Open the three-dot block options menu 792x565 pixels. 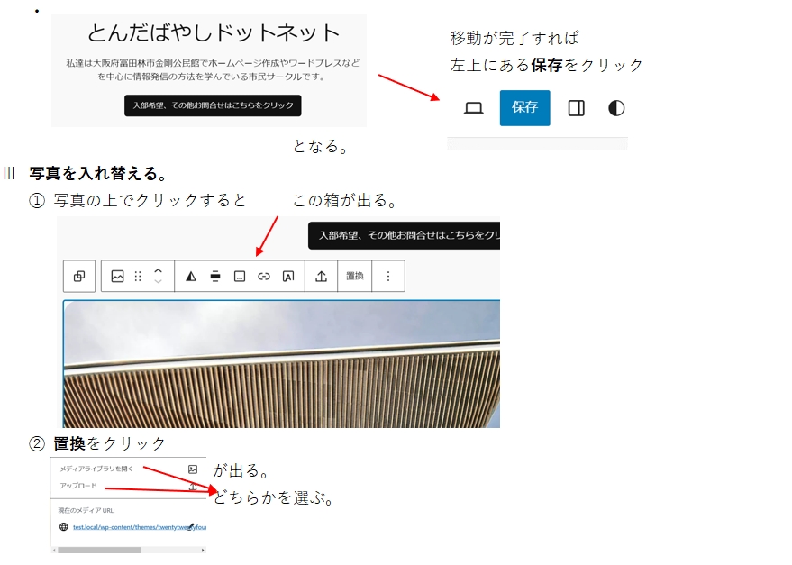pyautogui.click(x=388, y=277)
